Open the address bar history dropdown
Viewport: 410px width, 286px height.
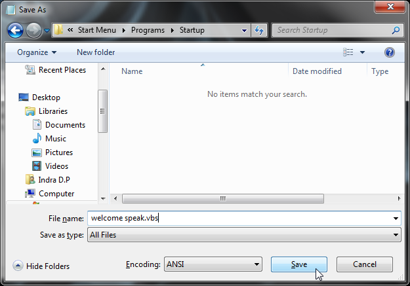(244, 31)
